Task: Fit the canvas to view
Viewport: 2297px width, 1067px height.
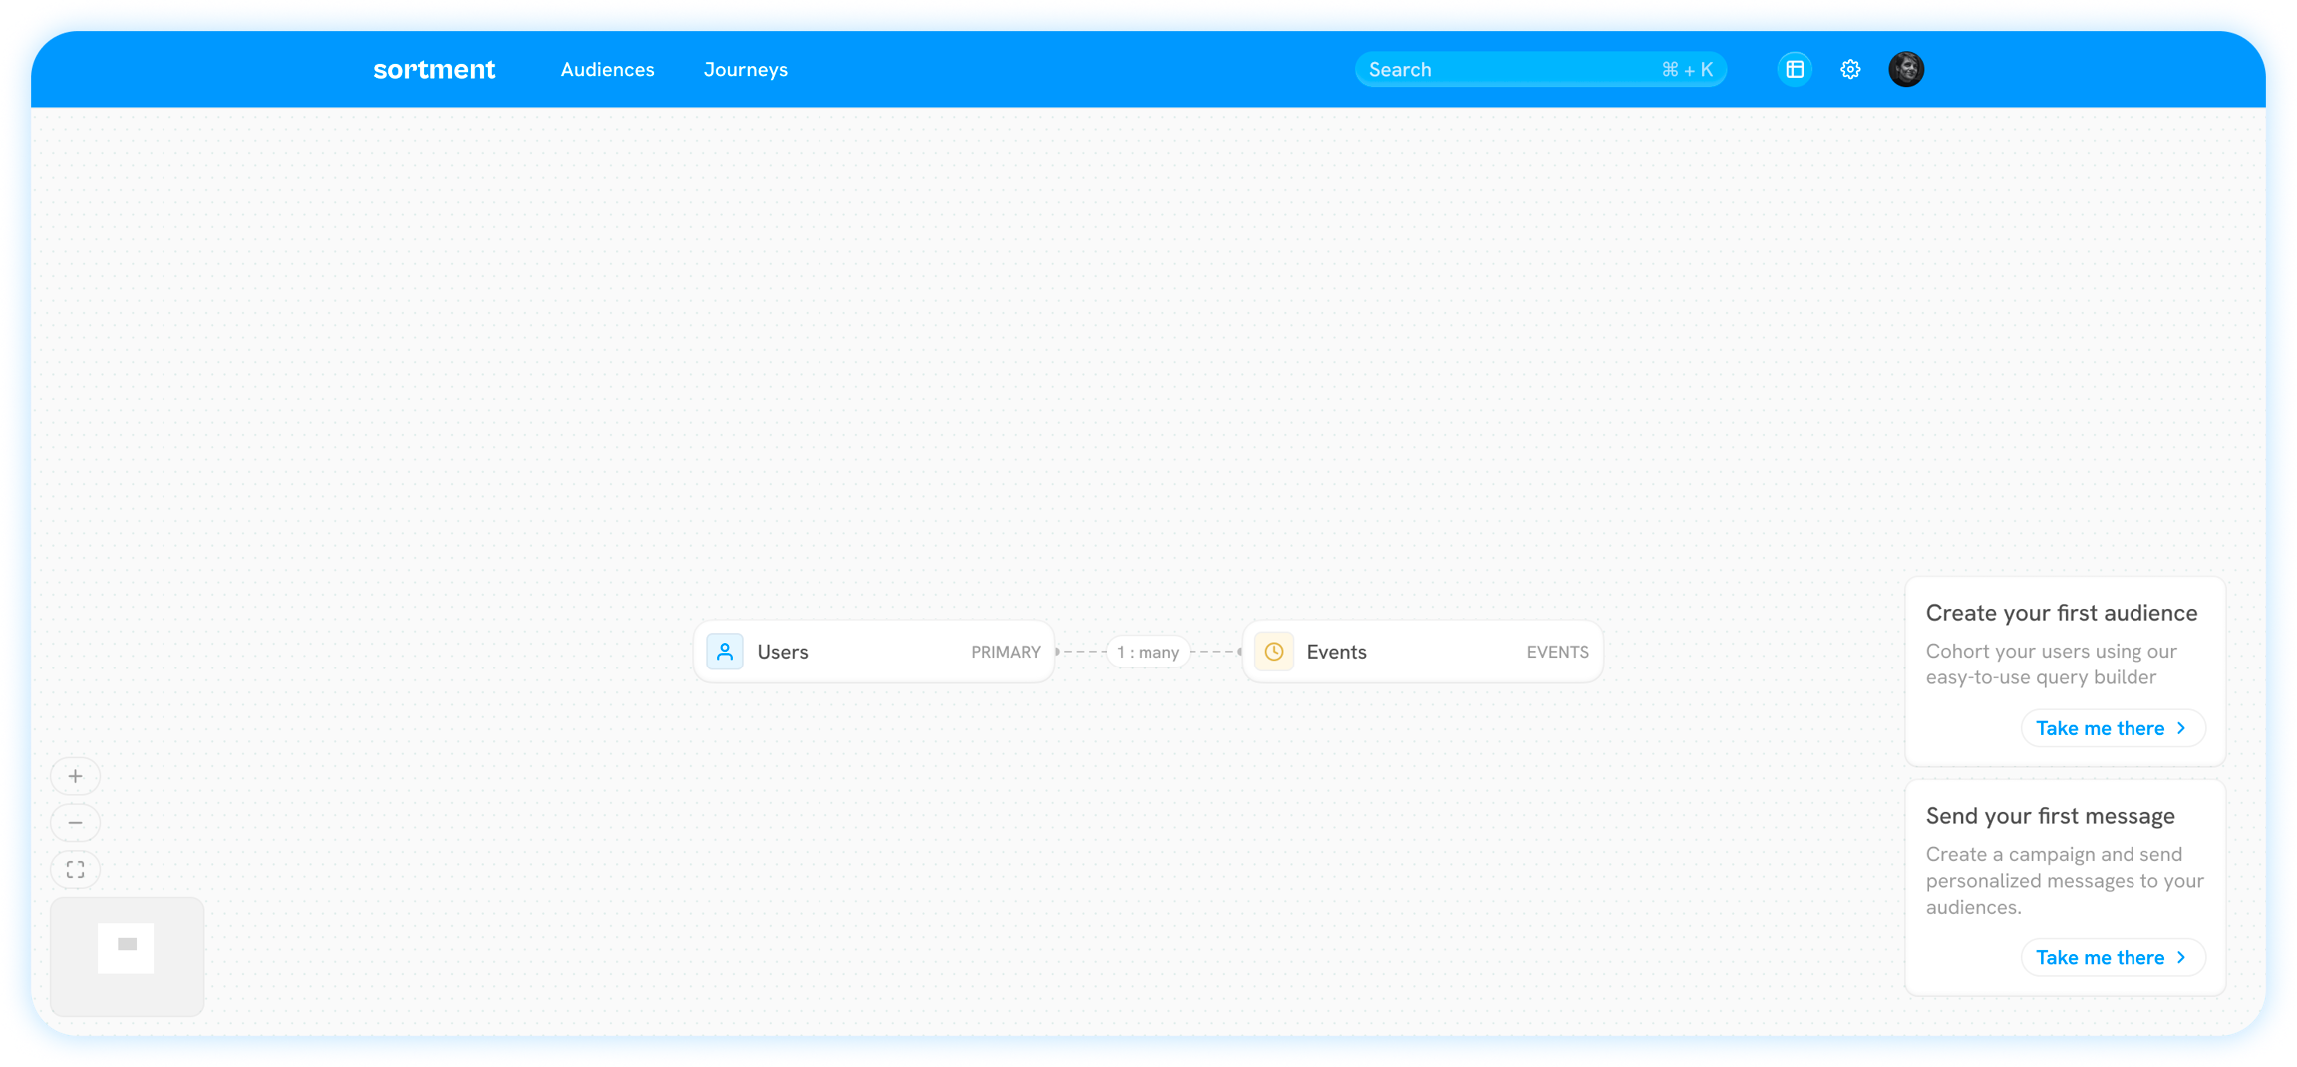Action: 75,870
